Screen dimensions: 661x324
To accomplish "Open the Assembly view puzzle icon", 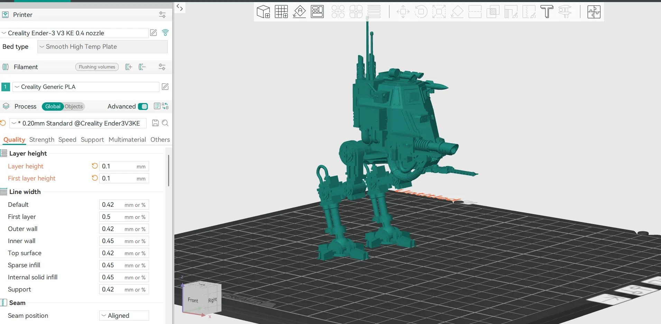I will [594, 11].
